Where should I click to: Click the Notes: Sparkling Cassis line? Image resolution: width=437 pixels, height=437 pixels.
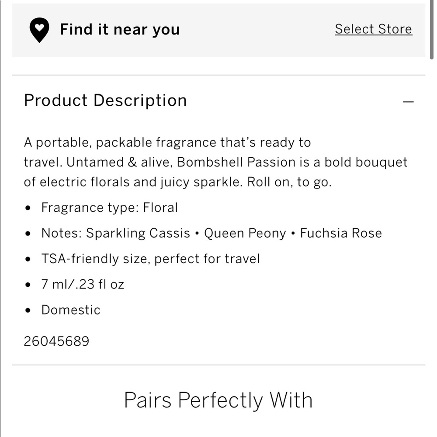click(x=212, y=233)
